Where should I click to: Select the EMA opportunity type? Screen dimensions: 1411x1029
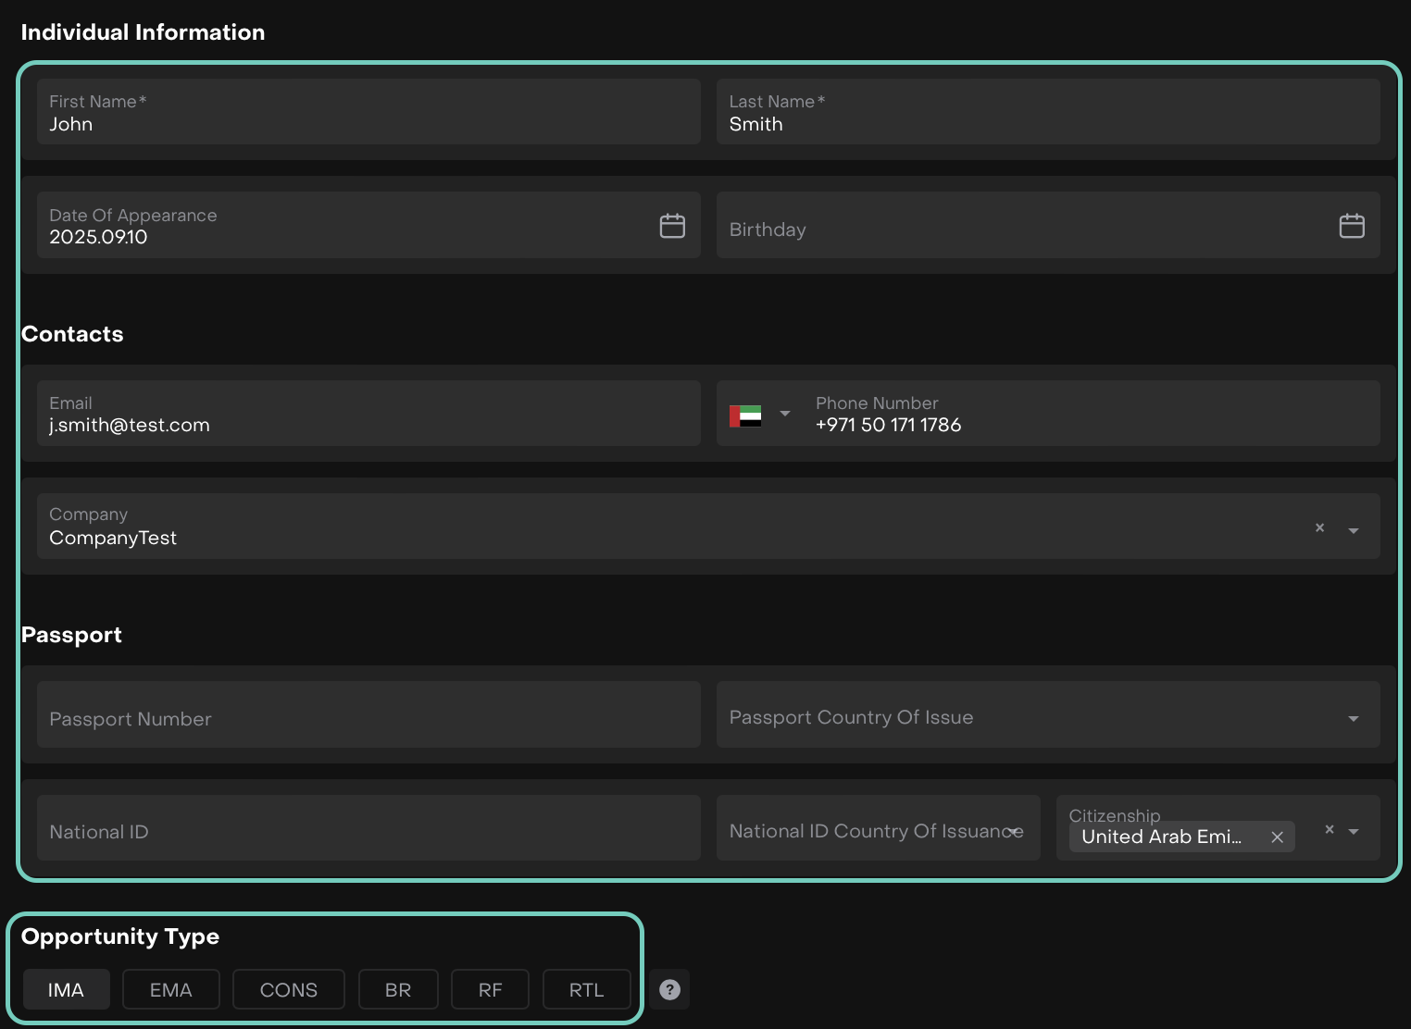tap(171, 989)
